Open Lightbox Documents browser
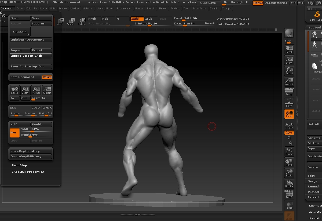The height and width of the screenshot is (221, 322). pos(31,40)
